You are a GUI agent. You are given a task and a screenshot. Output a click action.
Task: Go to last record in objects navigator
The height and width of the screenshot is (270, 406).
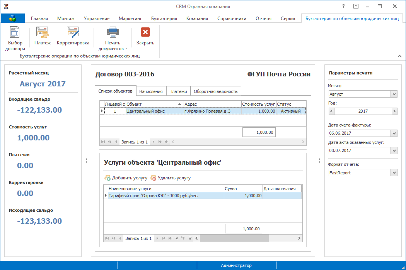click(167, 142)
